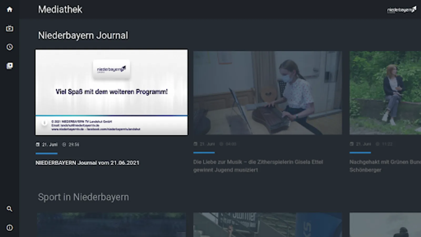Screen dimensions: 421x237
Task: Open second Sport in Niederbayern video thumbnail
Action: click(268, 225)
